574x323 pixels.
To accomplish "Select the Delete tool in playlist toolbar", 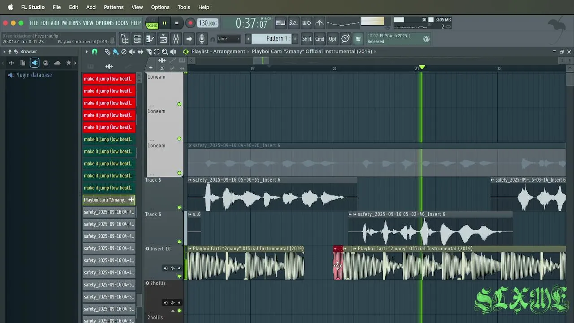I will (124, 52).
